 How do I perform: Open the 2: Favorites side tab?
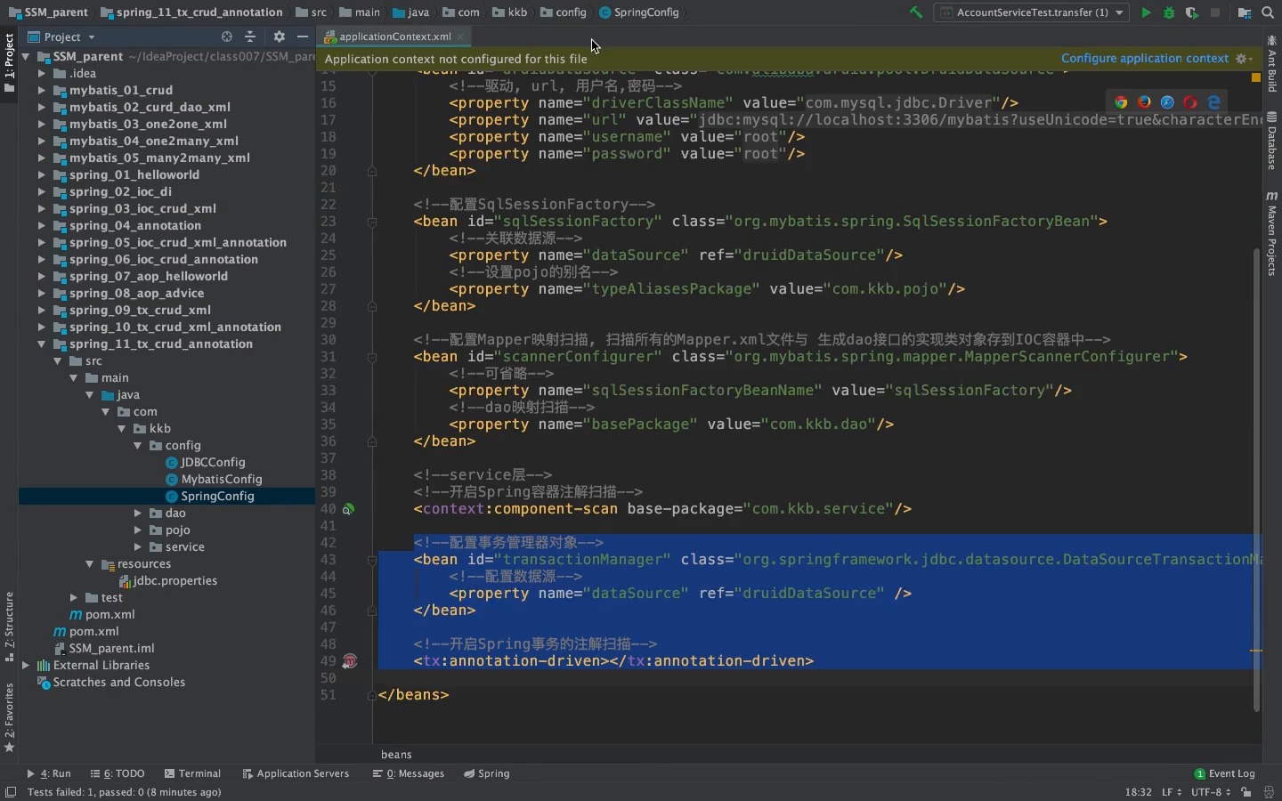pos(9,717)
